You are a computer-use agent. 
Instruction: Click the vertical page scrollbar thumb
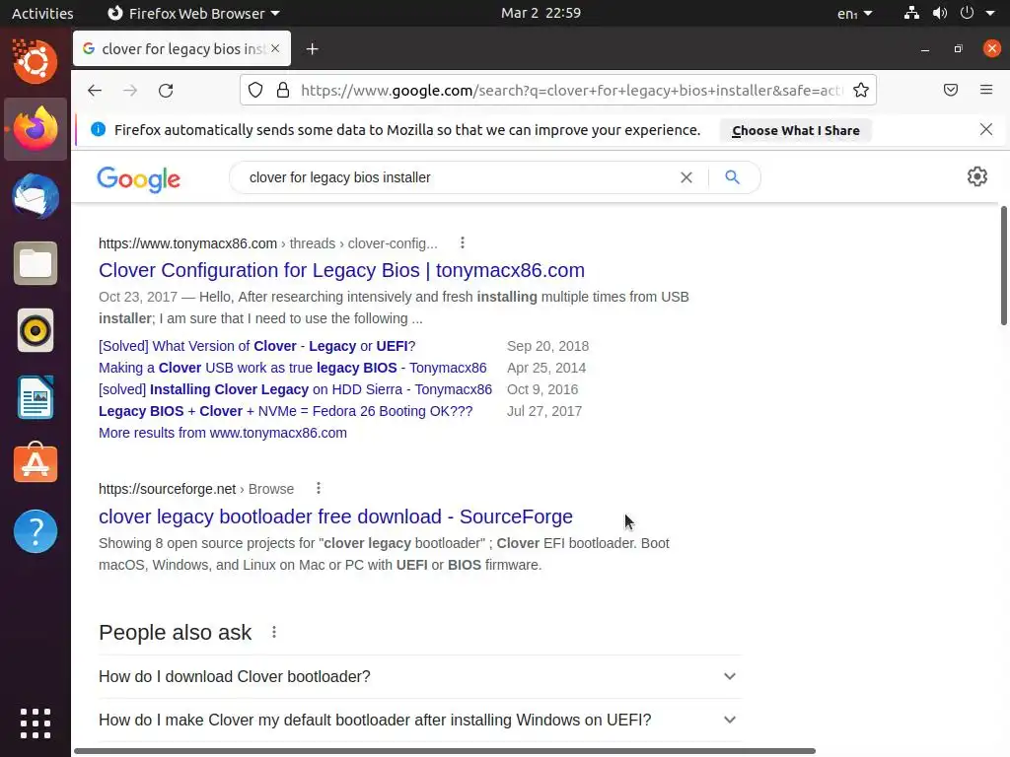(x=1003, y=265)
